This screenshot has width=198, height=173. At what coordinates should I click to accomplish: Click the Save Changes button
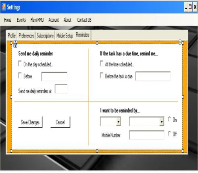coord(30,122)
